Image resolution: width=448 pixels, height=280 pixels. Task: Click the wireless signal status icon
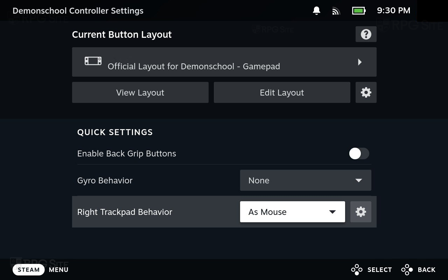[x=336, y=11]
